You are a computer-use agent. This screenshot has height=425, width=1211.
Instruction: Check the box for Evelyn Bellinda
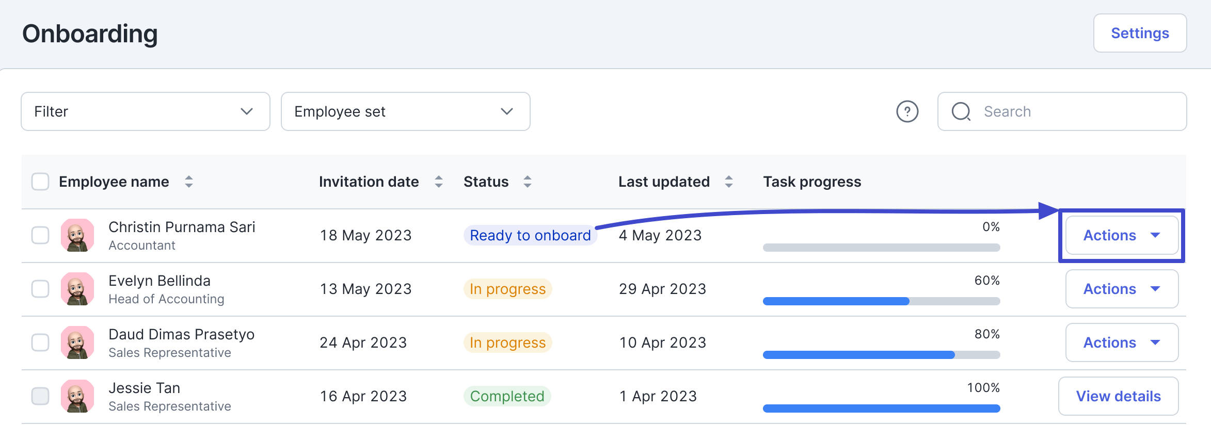click(40, 289)
